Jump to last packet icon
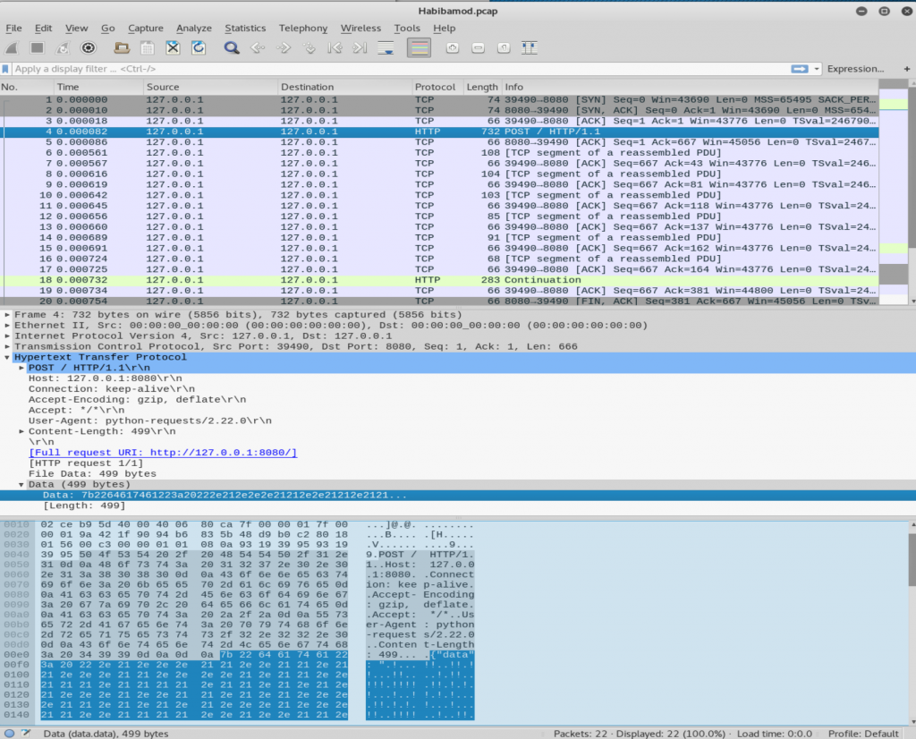916x739 pixels. click(x=360, y=48)
